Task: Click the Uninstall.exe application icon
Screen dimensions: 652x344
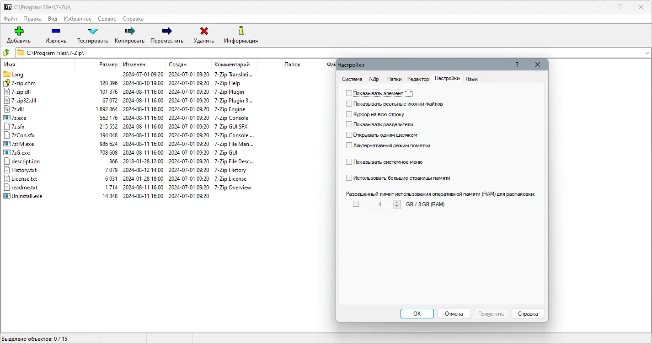Action: 7,196
